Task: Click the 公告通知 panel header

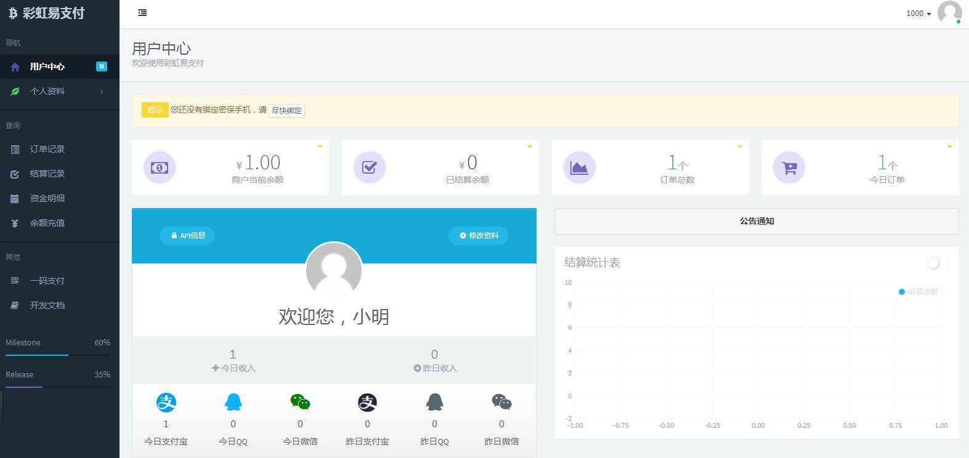Action: [x=756, y=221]
